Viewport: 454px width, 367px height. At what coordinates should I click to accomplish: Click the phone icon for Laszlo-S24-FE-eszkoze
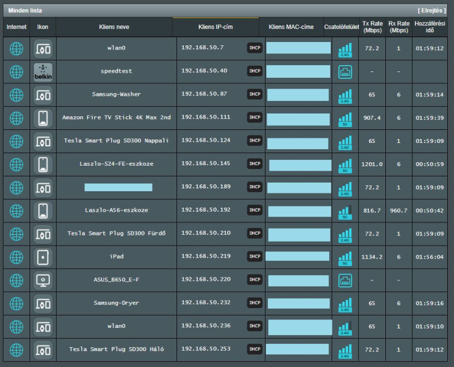pyautogui.click(x=43, y=164)
